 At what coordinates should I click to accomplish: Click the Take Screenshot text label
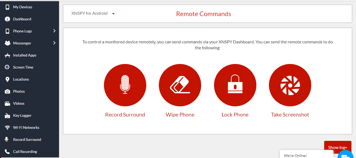tap(290, 115)
